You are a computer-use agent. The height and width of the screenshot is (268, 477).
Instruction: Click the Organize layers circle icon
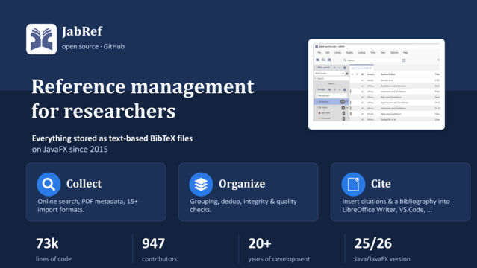click(x=201, y=184)
